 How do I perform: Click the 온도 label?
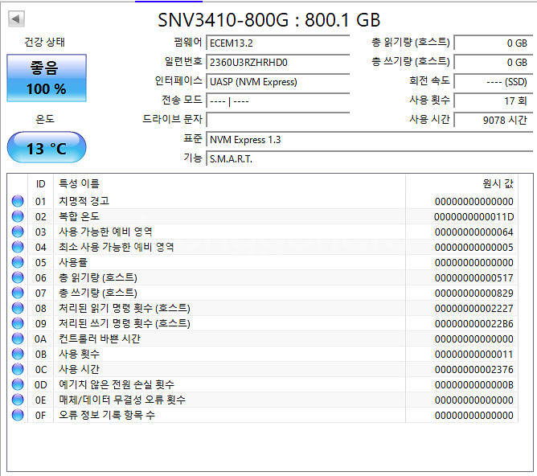pos(45,119)
